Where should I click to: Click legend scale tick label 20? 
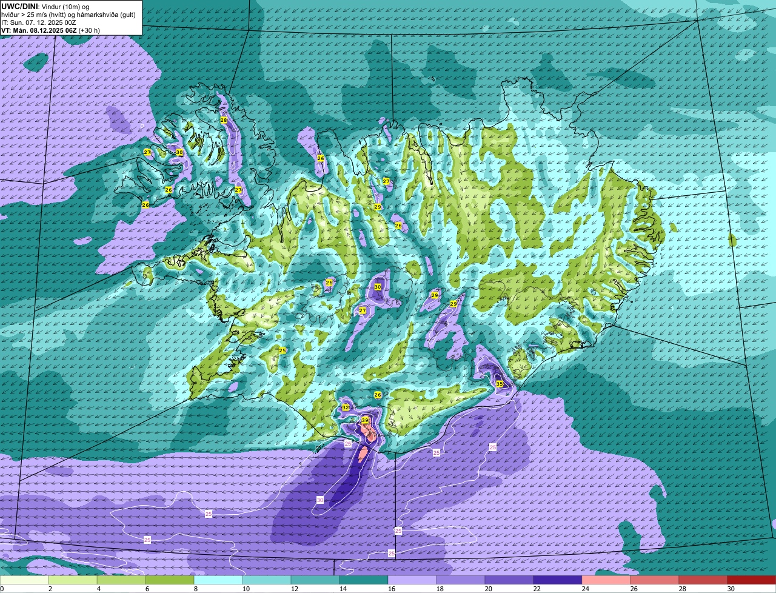coord(489,589)
